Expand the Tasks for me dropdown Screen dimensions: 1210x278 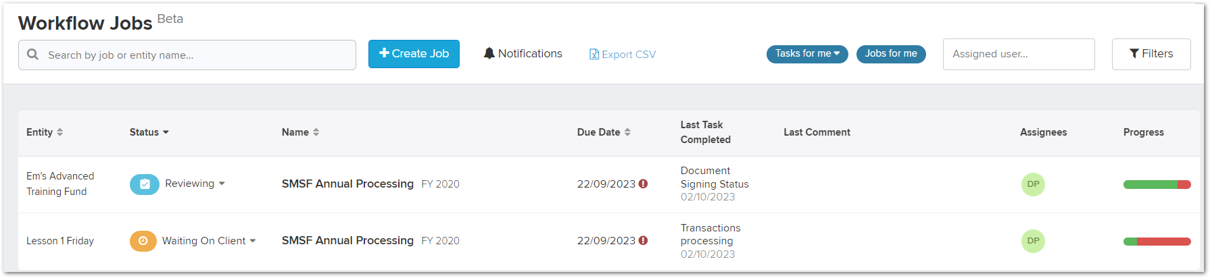click(x=807, y=54)
